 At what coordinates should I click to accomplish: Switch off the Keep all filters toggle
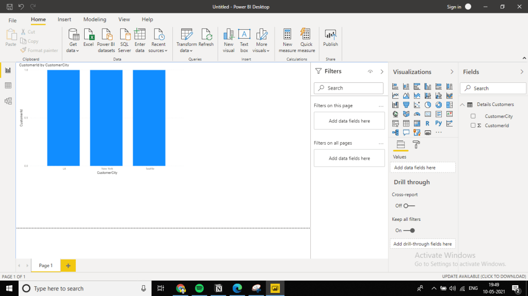tap(409, 231)
